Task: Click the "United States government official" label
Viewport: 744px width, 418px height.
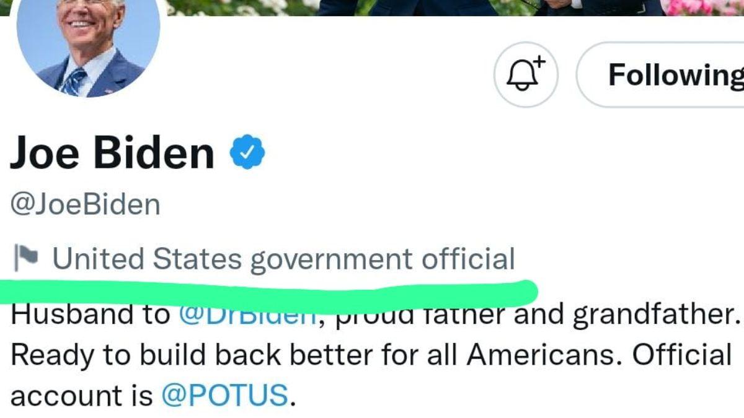Action: tap(283, 259)
